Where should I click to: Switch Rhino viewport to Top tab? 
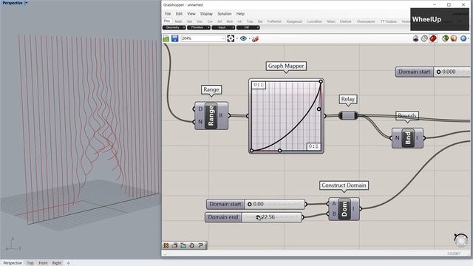pyautogui.click(x=30, y=263)
